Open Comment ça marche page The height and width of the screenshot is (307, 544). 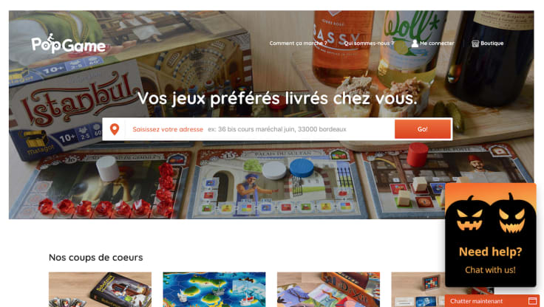tap(299, 44)
